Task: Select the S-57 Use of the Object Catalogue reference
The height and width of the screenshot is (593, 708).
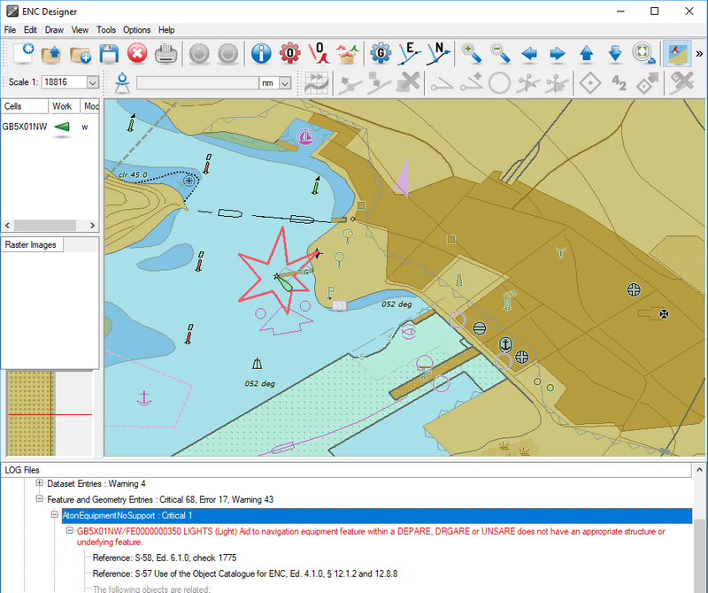Action: point(245,574)
